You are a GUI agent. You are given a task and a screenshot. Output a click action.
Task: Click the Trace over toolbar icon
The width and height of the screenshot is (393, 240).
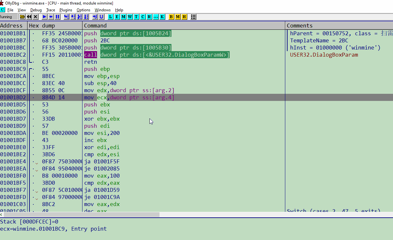point(86,16)
